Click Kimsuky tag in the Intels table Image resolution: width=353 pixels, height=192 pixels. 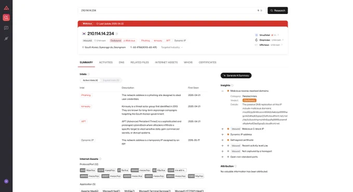point(86,106)
